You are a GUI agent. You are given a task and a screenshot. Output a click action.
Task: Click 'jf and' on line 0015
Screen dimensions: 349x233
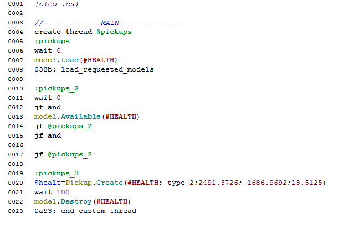coord(48,136)
